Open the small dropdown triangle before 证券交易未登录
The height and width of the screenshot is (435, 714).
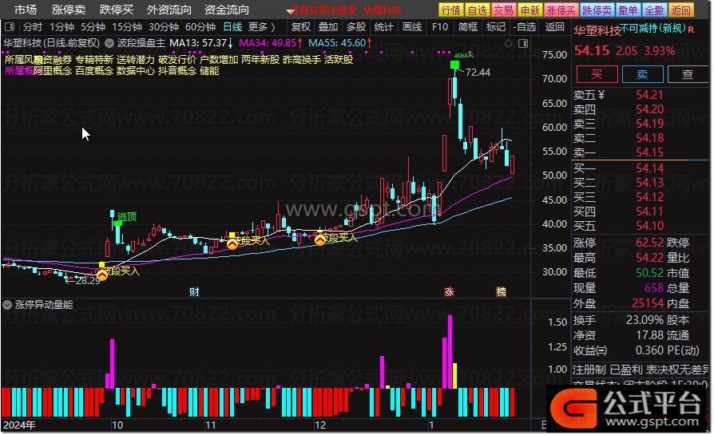pyautogui.click(x=290, y=11)
